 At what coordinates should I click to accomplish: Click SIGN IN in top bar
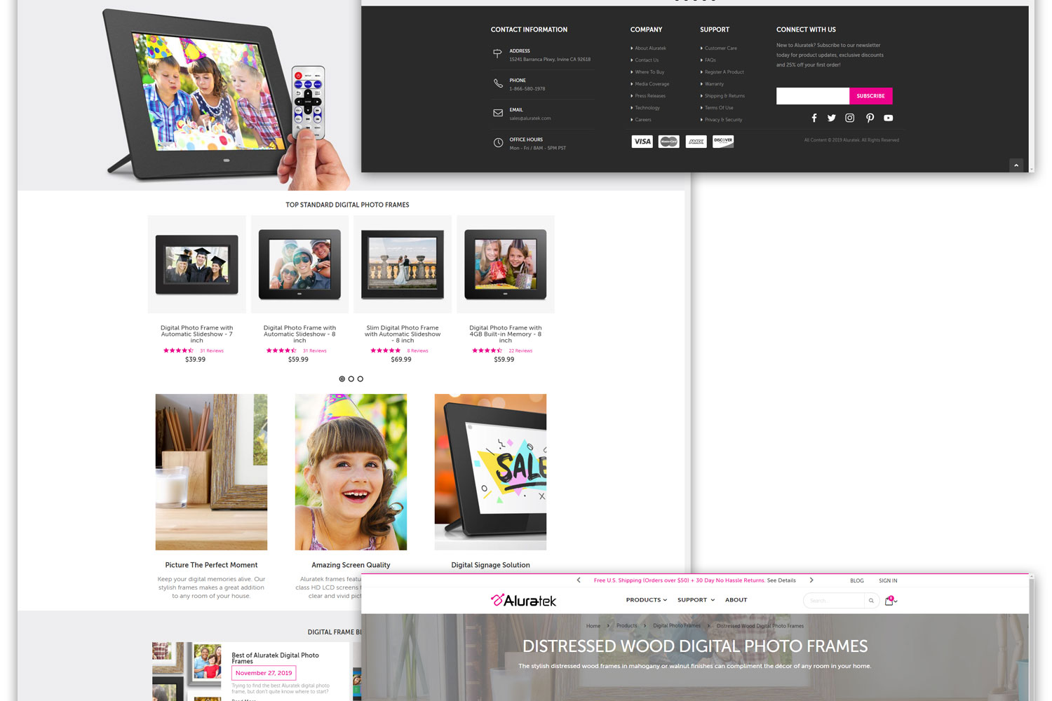(888, 580)
